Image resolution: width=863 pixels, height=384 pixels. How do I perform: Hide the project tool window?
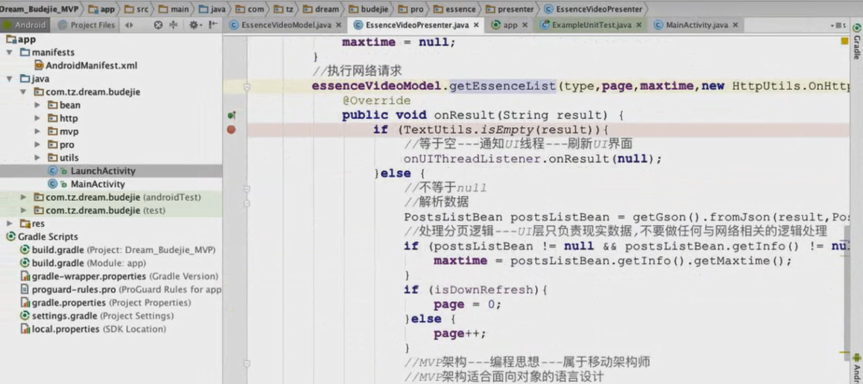213,25
